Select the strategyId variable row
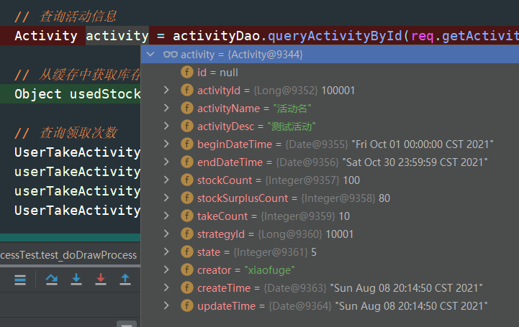Screen dimensions: 519x327 pyautogui.click(x=274, y=234)
